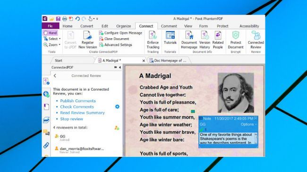The width and height of the screenshot is (307, 172).
Task: Redo the last action
Action: tap(84, 19)
